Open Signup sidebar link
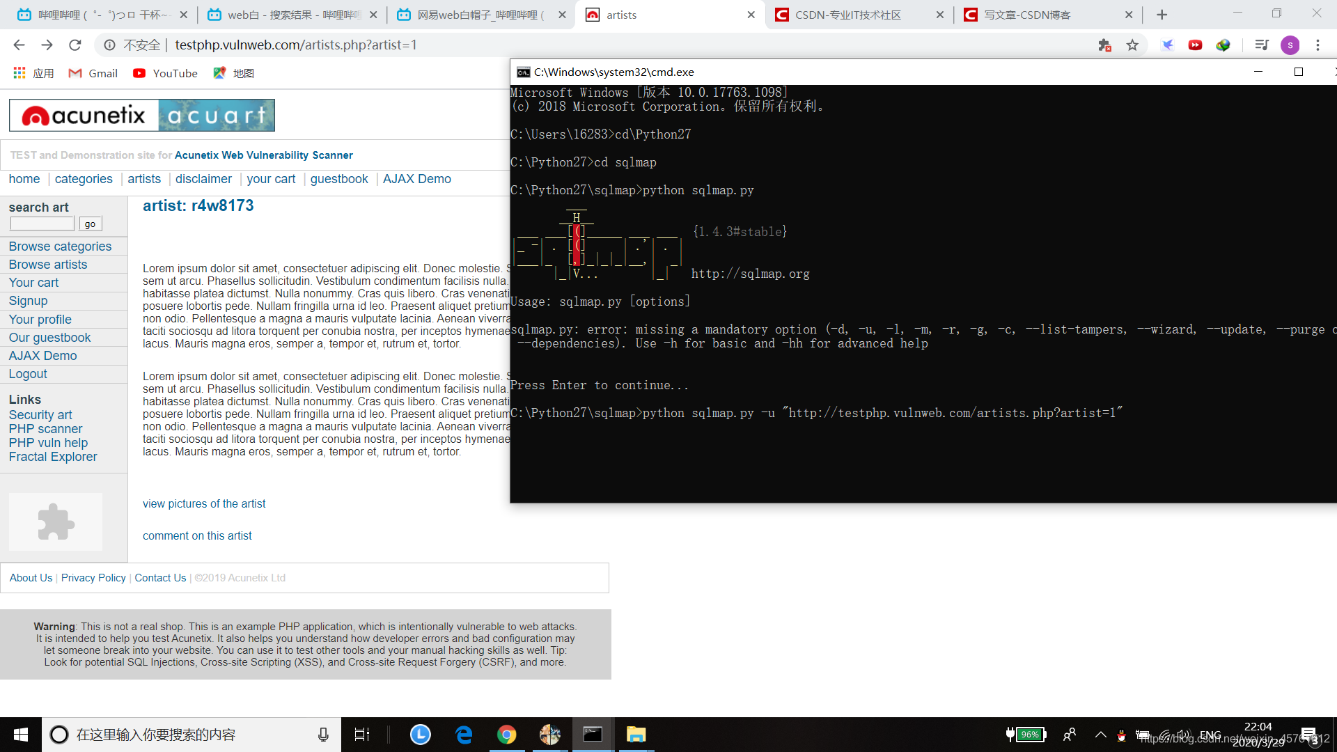This screenshot has width=1337, height=752. tap(28, 301)
